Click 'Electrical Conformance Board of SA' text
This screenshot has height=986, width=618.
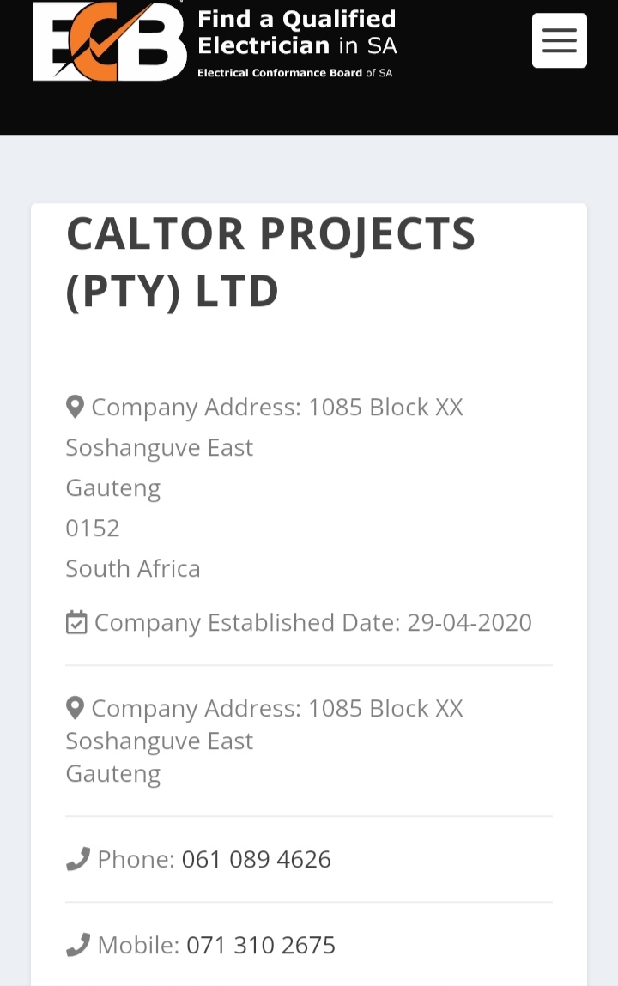pyautogui.click(x=294, y=73)
